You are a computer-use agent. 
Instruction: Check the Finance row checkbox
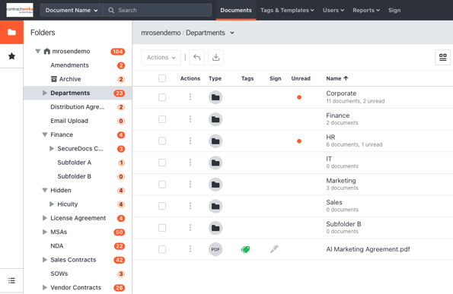point(162,119)
